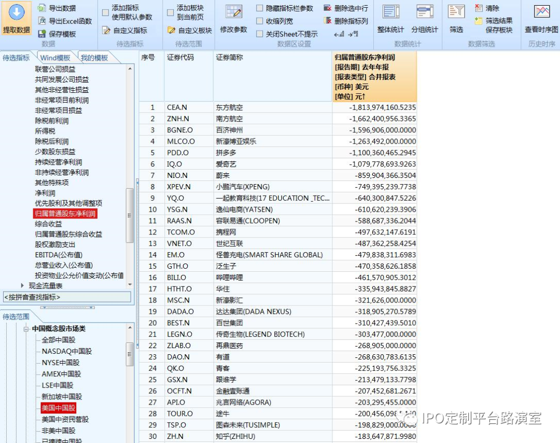Enable 添加指标使用默认参数 checkbox
560x443 pixels.
pyautogui.click(x=105, y=12)
